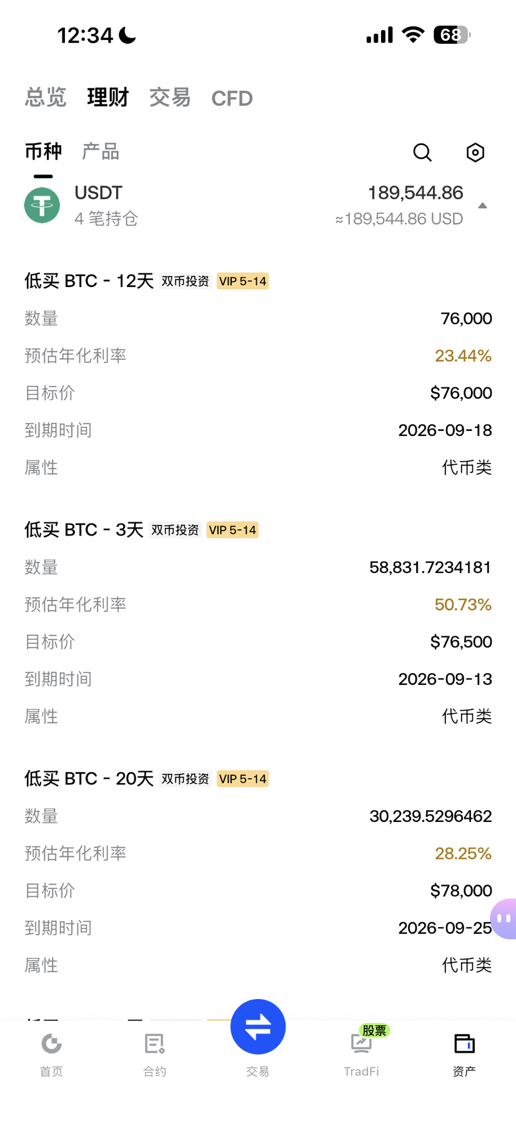Switch to the 总览 overview tab
Image resolution: width=516 pixels, height=1121 pixels.
tap(46, 98)
